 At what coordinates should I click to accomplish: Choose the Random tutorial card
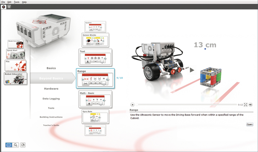95,26
